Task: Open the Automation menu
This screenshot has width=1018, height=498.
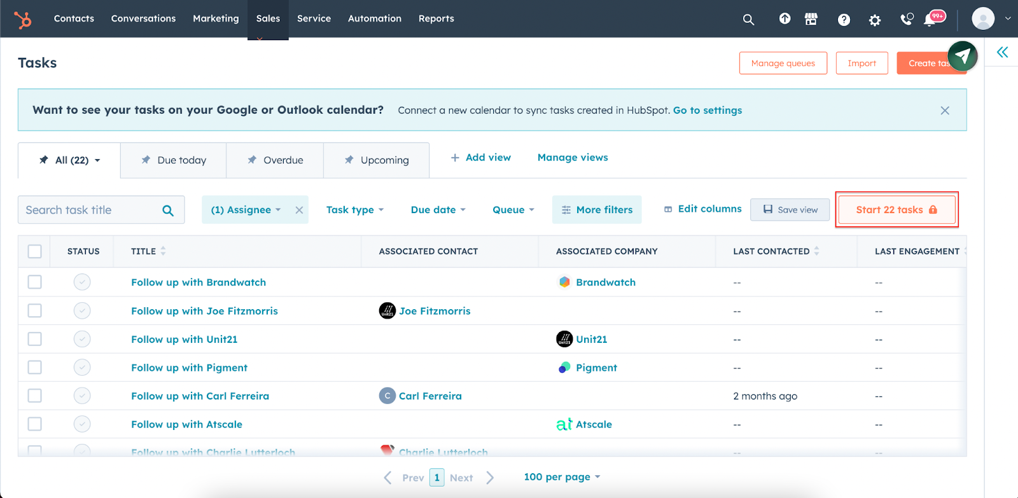Action: tap(375, 18)
